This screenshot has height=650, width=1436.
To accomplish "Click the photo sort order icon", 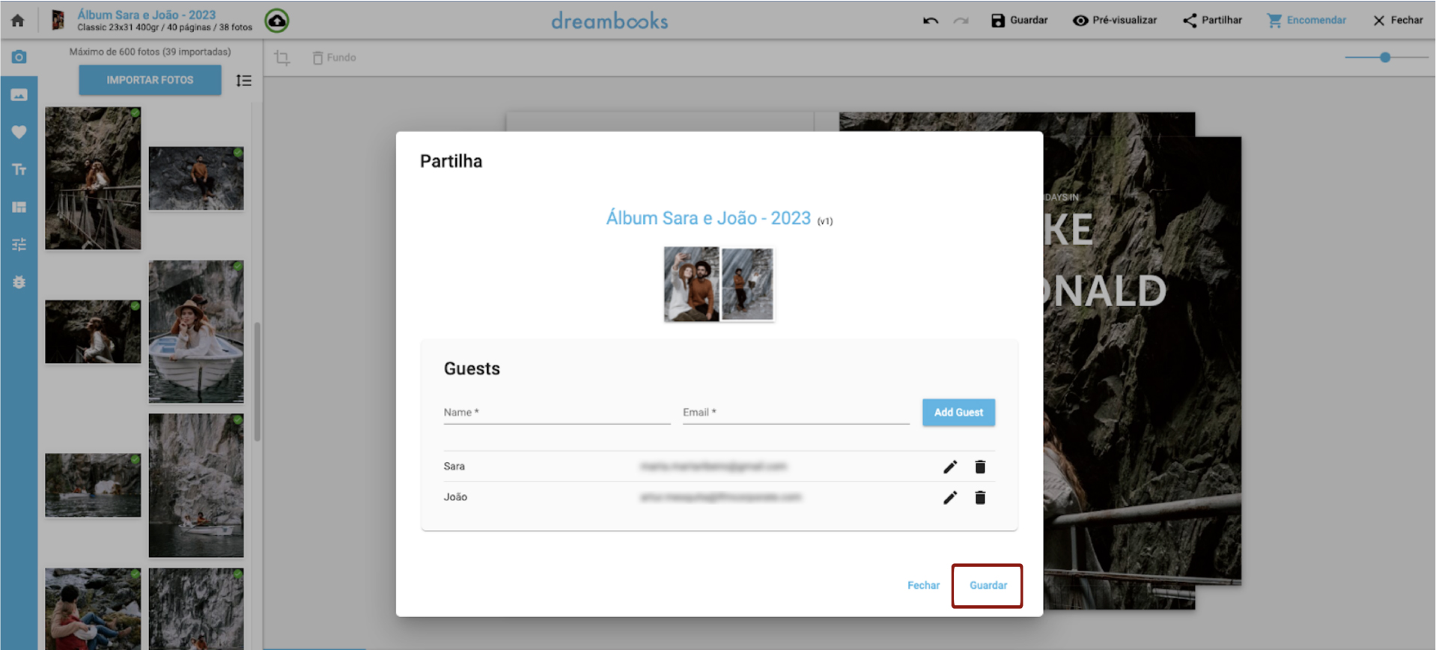I will click(243, 80).
